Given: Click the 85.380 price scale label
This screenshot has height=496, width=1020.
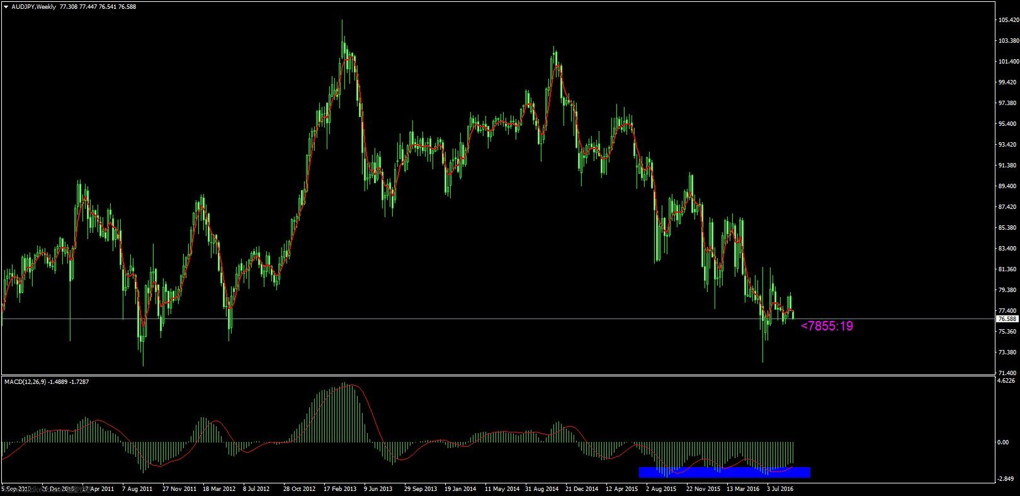Looking at the screenshot, I should coord(1008,228).
